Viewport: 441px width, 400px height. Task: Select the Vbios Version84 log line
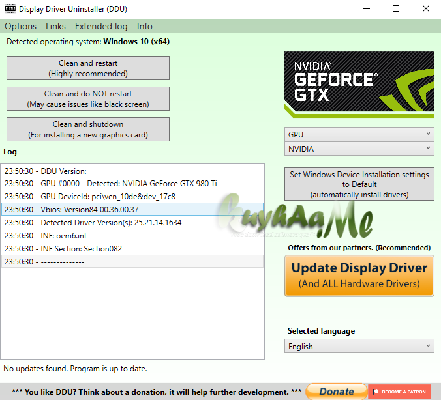pos(132,210)
